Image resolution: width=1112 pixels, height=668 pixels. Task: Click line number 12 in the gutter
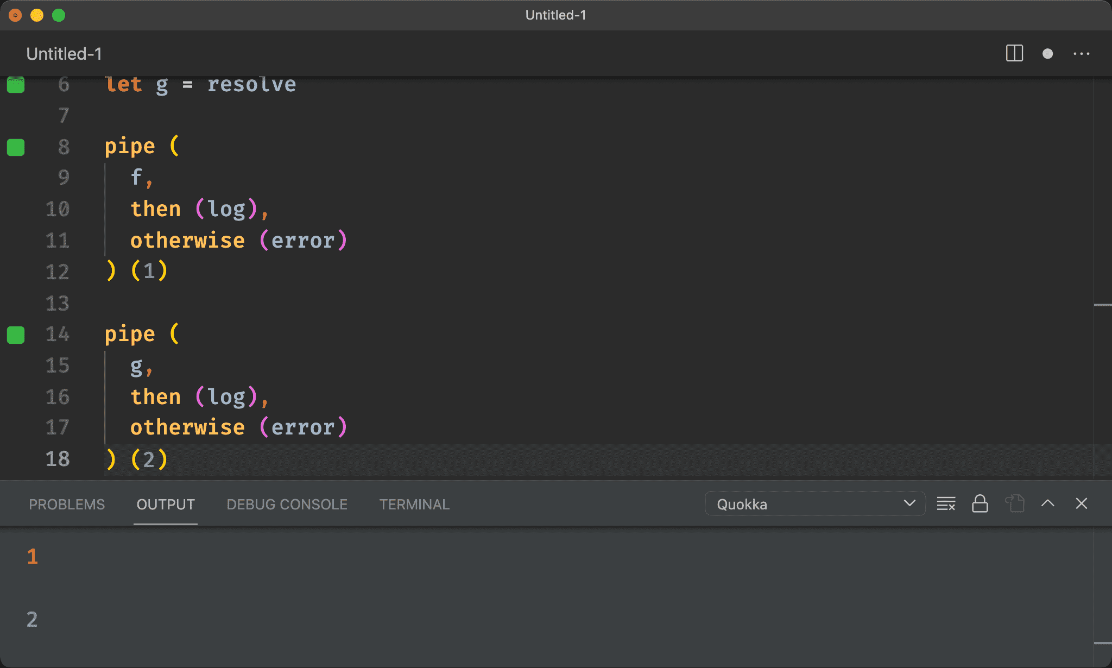(58, 272)
